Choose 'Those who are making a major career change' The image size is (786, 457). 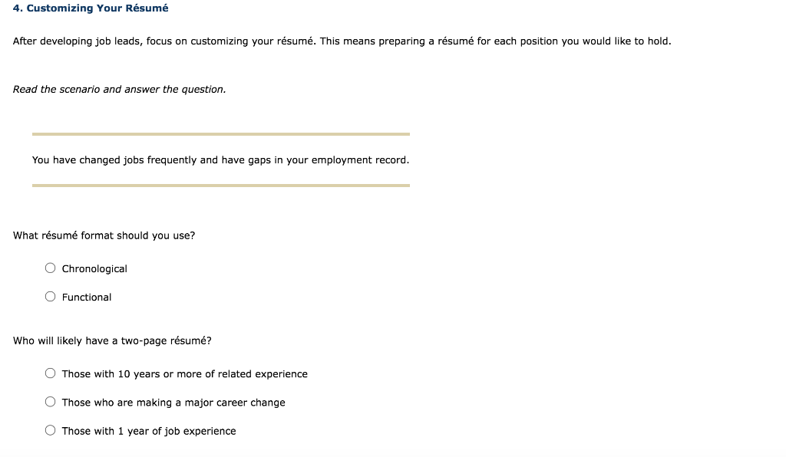(51, 402)
